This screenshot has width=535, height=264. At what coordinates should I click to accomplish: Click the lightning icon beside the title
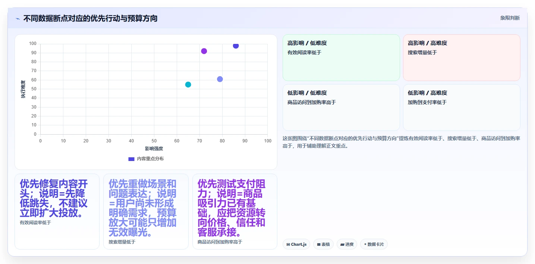pos(18,19)
